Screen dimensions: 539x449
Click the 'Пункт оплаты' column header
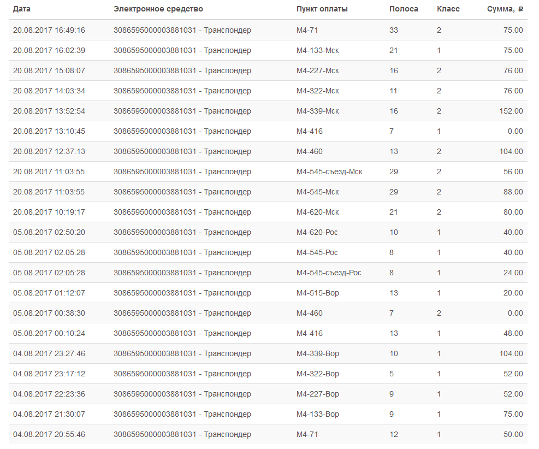pos(322,9)
